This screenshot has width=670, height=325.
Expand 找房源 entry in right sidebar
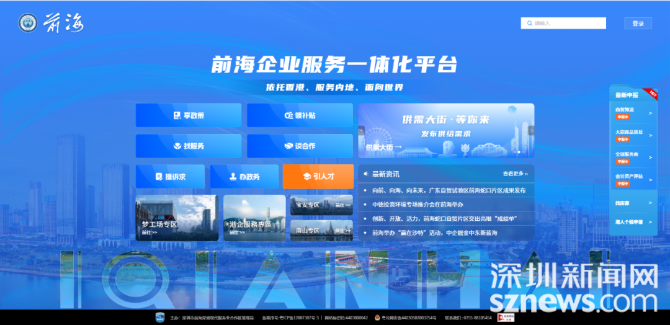coord(633,203)
